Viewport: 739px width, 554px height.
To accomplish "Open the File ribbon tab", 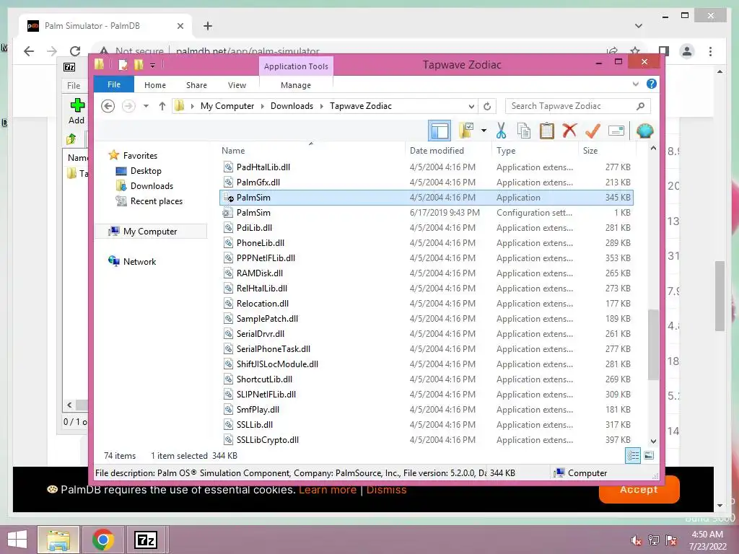I will [114, 84].
